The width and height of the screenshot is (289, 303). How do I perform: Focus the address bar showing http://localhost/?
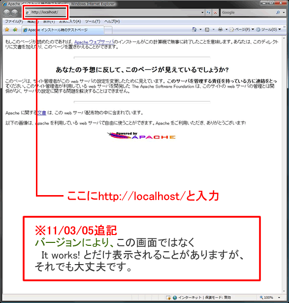click(x=115, y=12)
